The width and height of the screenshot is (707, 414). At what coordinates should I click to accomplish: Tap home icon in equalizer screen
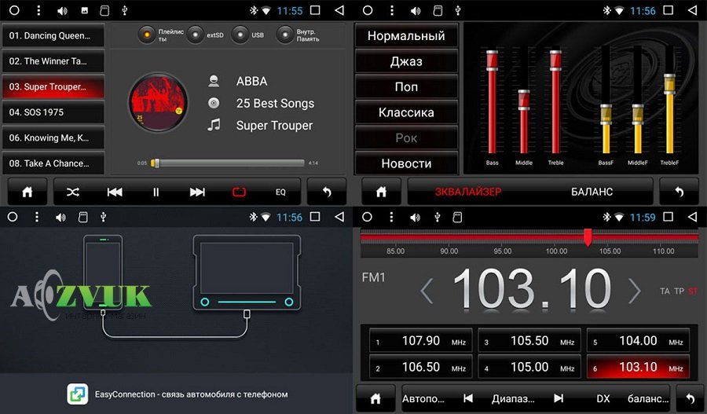pos(382,192)
